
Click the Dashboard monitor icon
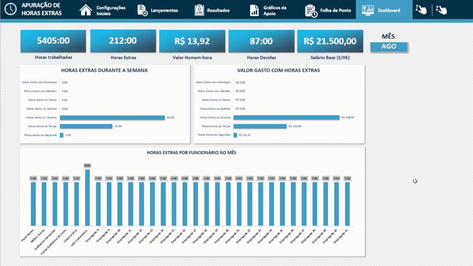click(x=367, y=10)
